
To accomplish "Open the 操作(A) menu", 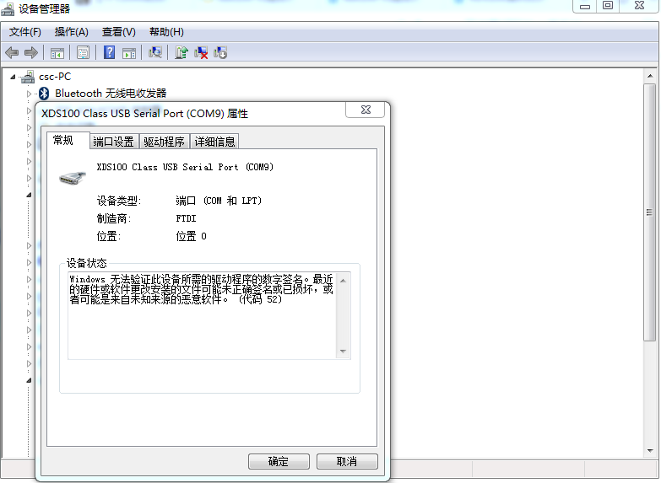I will click(71, 32).
